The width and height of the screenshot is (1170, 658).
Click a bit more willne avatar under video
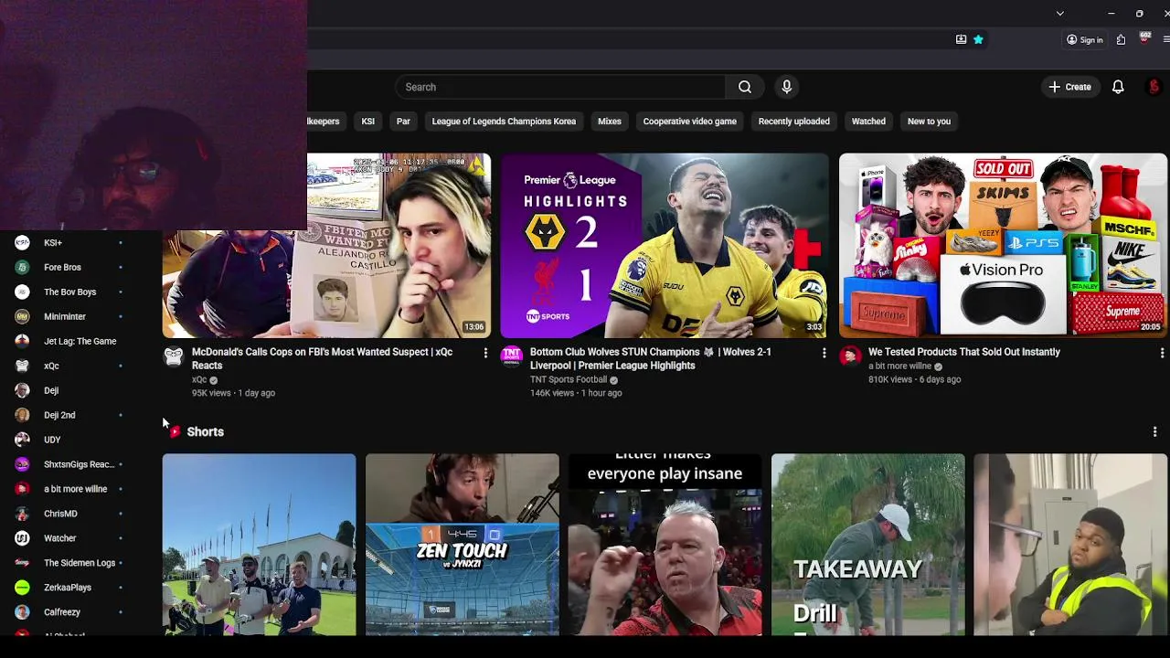pos(850,356)
